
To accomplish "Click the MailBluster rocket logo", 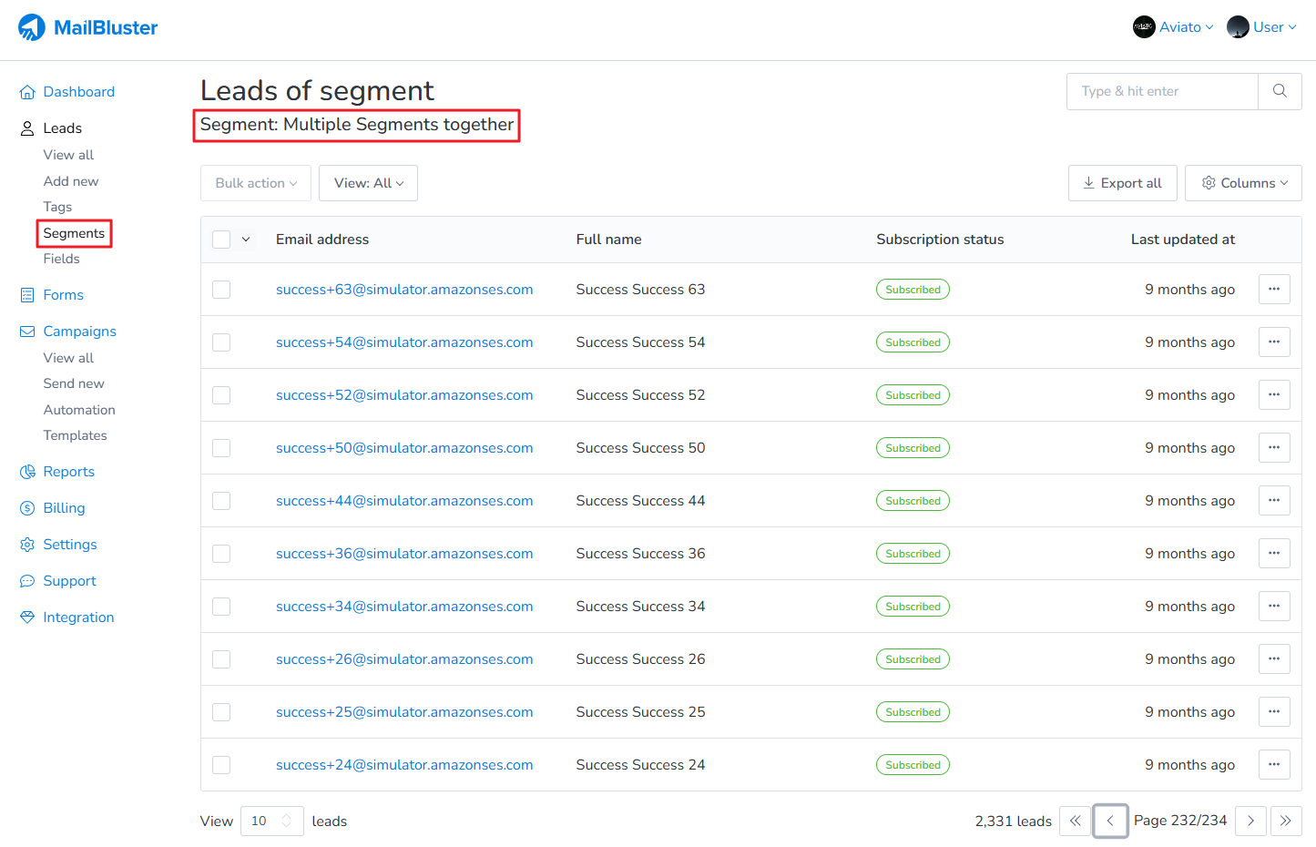I will tap(32, 27).
